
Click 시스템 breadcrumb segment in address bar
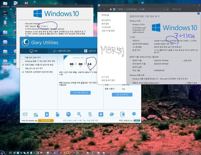click(x=142, y=9)
